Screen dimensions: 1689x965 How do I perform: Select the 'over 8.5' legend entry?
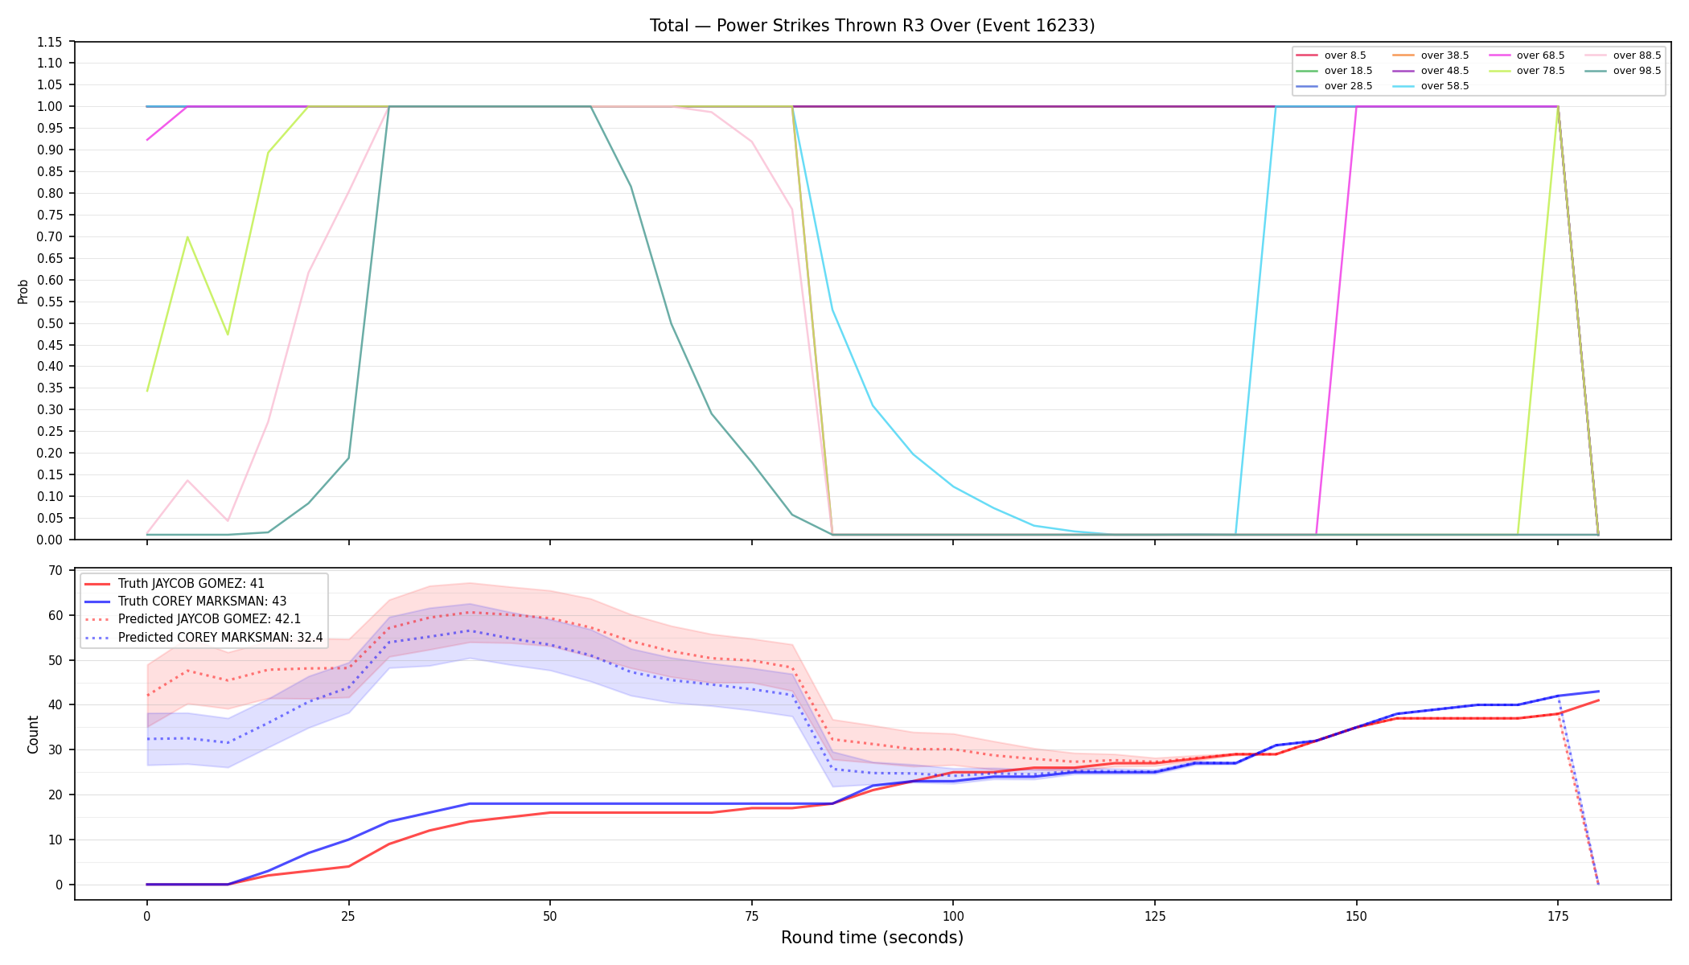(1331, 55)
